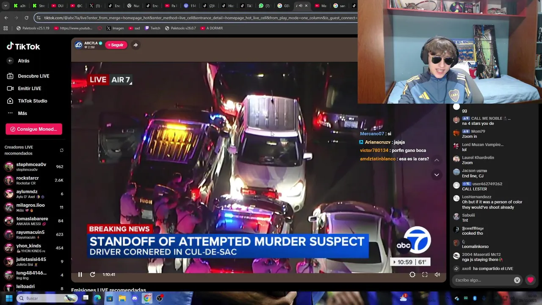This screenshot has height=305, width=542.
Task: Expand overlay chat with down chevron
Action: point(437,175)
